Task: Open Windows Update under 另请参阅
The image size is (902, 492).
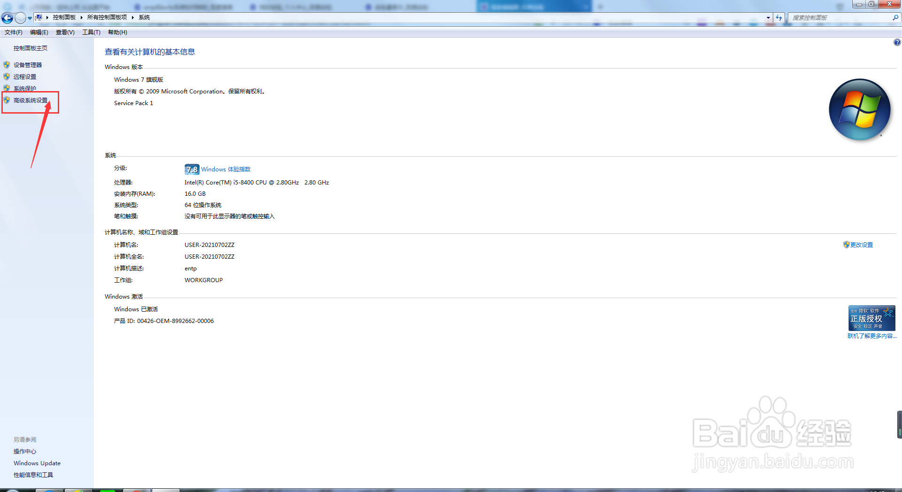Action: [x=37, y=463]
